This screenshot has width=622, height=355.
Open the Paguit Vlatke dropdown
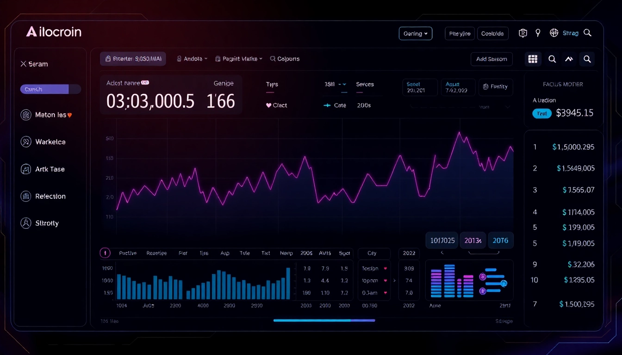[x=239, y=59]
